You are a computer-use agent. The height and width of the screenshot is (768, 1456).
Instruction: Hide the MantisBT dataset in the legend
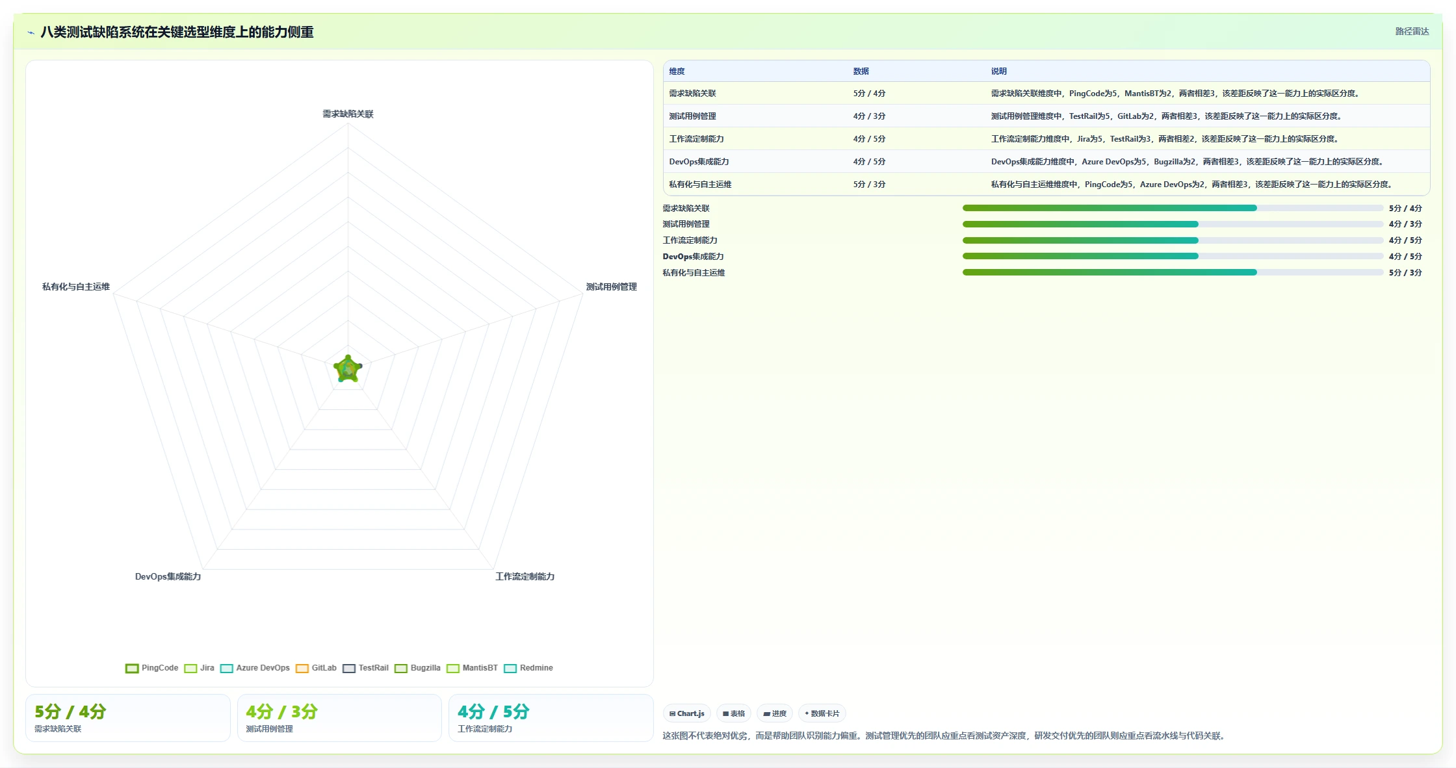pos(472,668)
